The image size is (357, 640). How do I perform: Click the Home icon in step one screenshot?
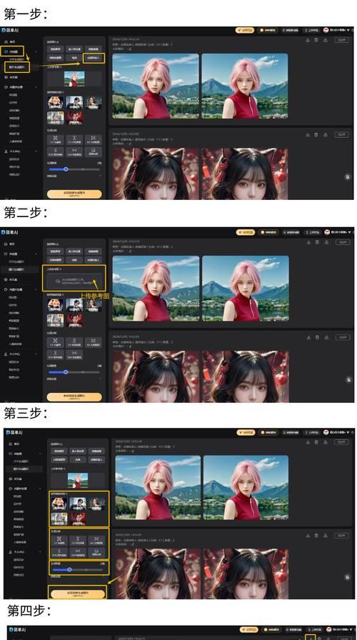[x=6, y=42]
